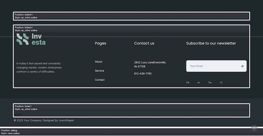Click the JoomShaper designer link
263x136 pixels.
pyautogui.click(x=66, y=120)
